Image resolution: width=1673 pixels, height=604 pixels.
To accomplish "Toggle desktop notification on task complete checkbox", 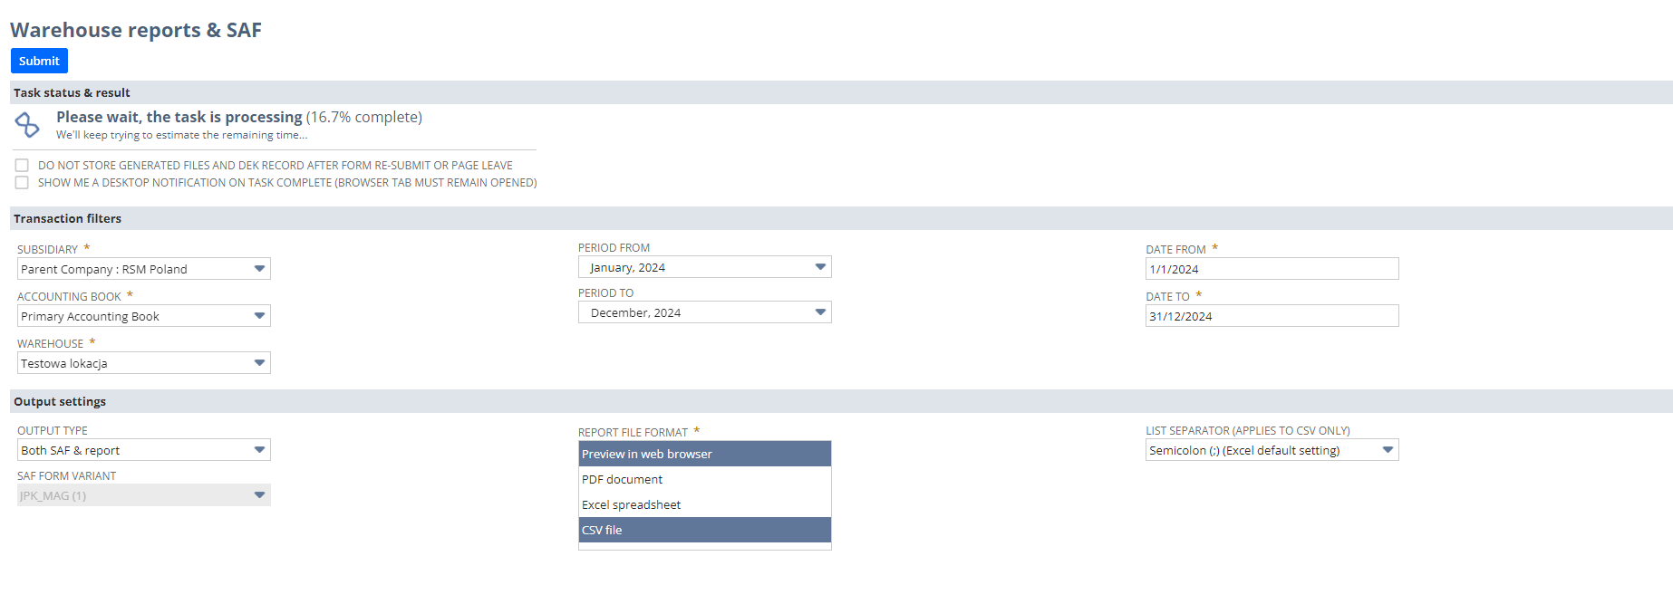I will pyautogui.click(x=22, y=183).
